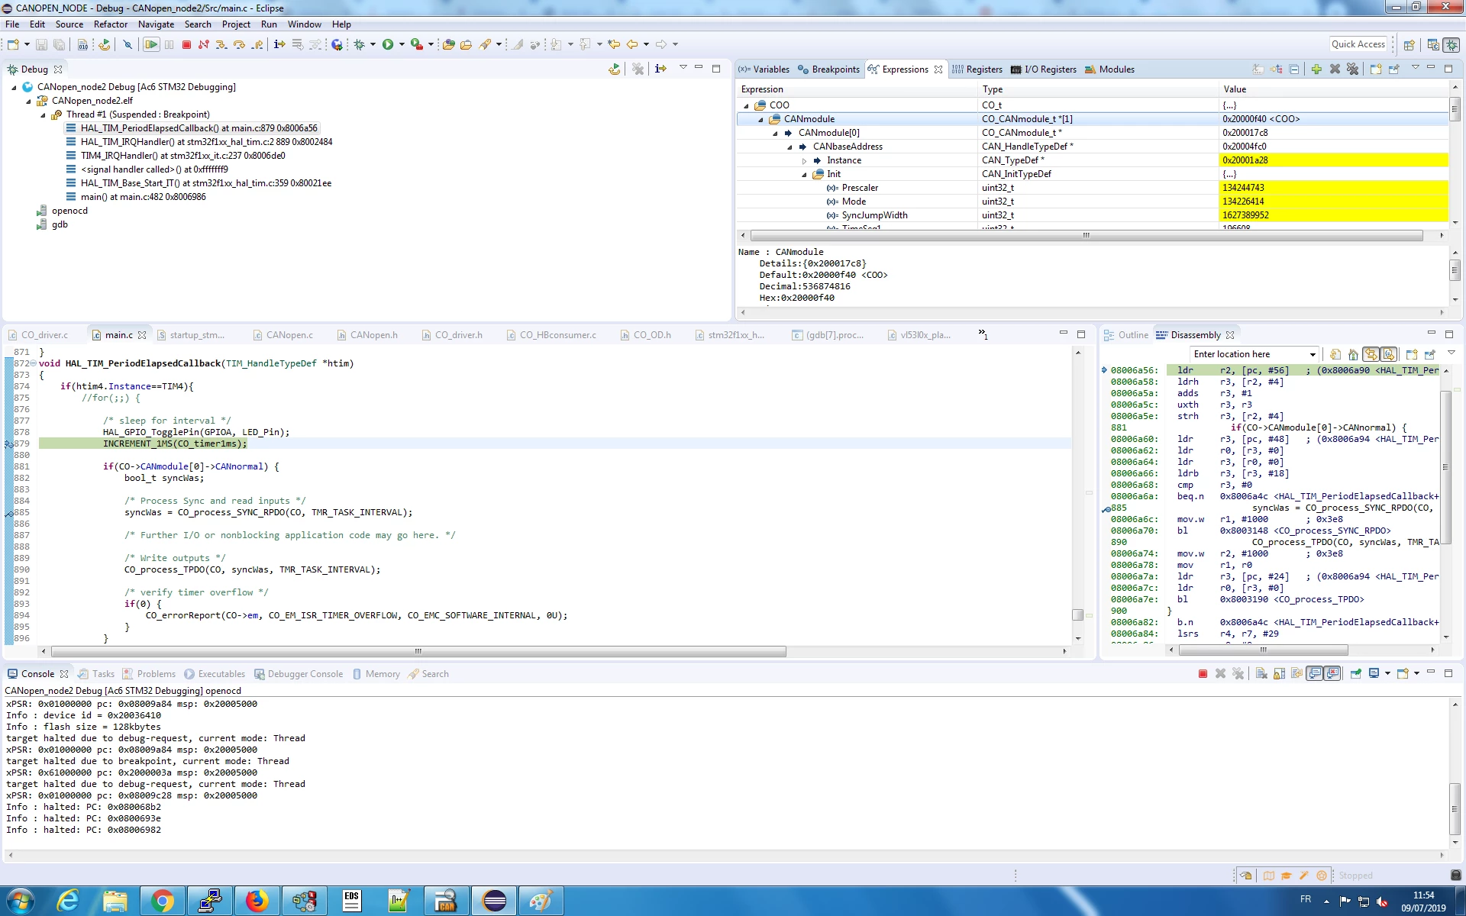Viewport: 1466px width, 916px height.
Task: Open the Refactor menu
Action: tap(110, 24)
